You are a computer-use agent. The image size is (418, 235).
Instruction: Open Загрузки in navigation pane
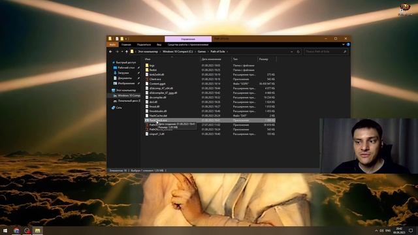[123, 72]
